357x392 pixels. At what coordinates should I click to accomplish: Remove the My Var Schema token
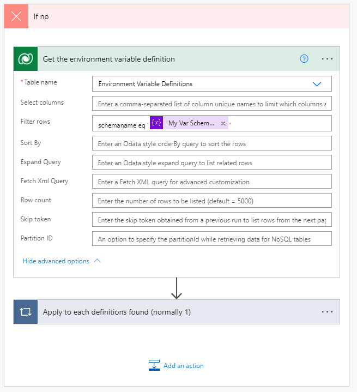[x=223, y=123]
